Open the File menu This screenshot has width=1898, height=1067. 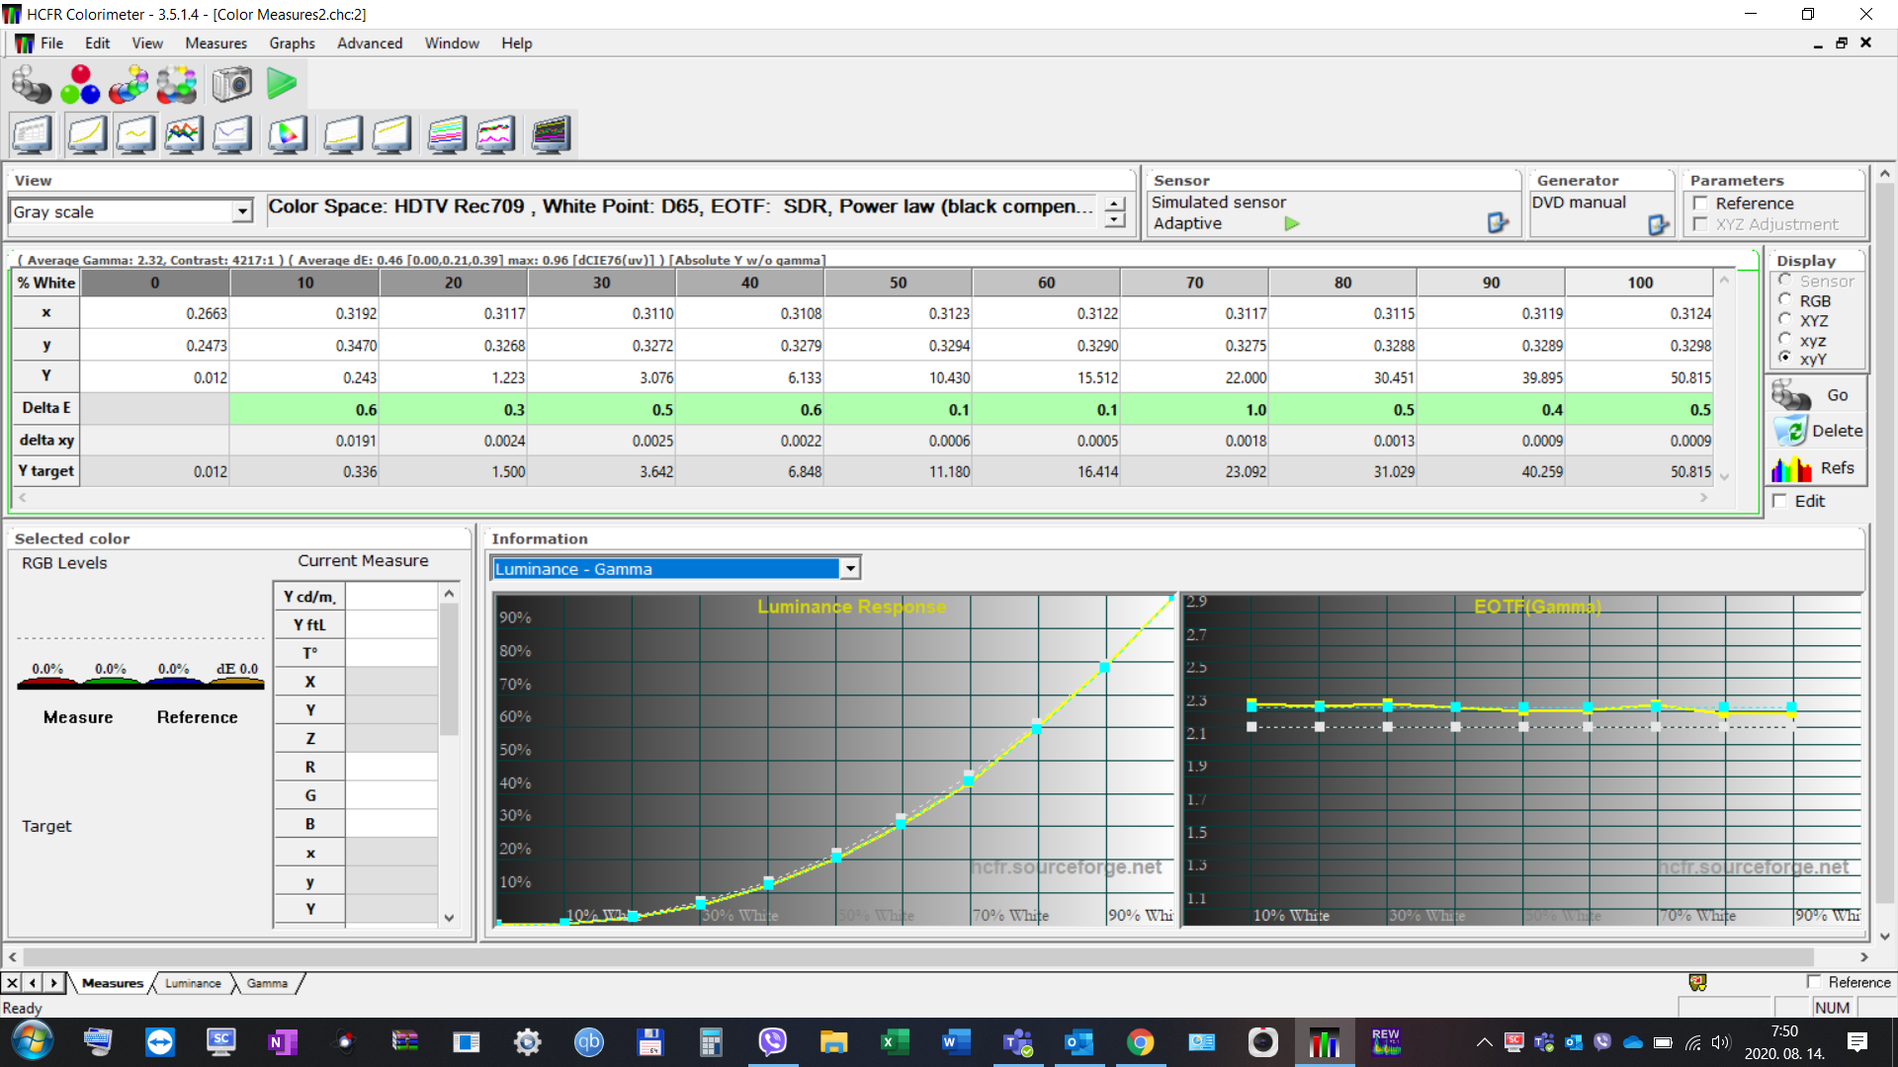(51, 43)
